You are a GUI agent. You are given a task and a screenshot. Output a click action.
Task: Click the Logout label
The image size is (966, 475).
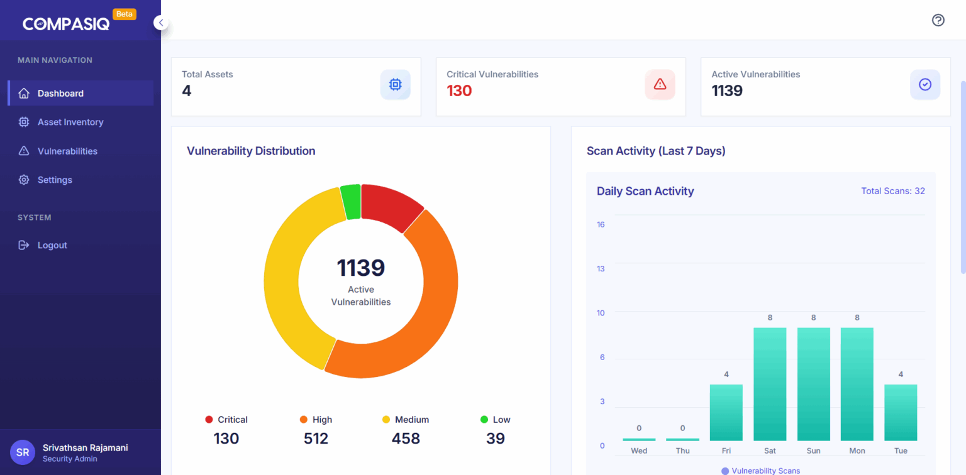pos(52,245)
